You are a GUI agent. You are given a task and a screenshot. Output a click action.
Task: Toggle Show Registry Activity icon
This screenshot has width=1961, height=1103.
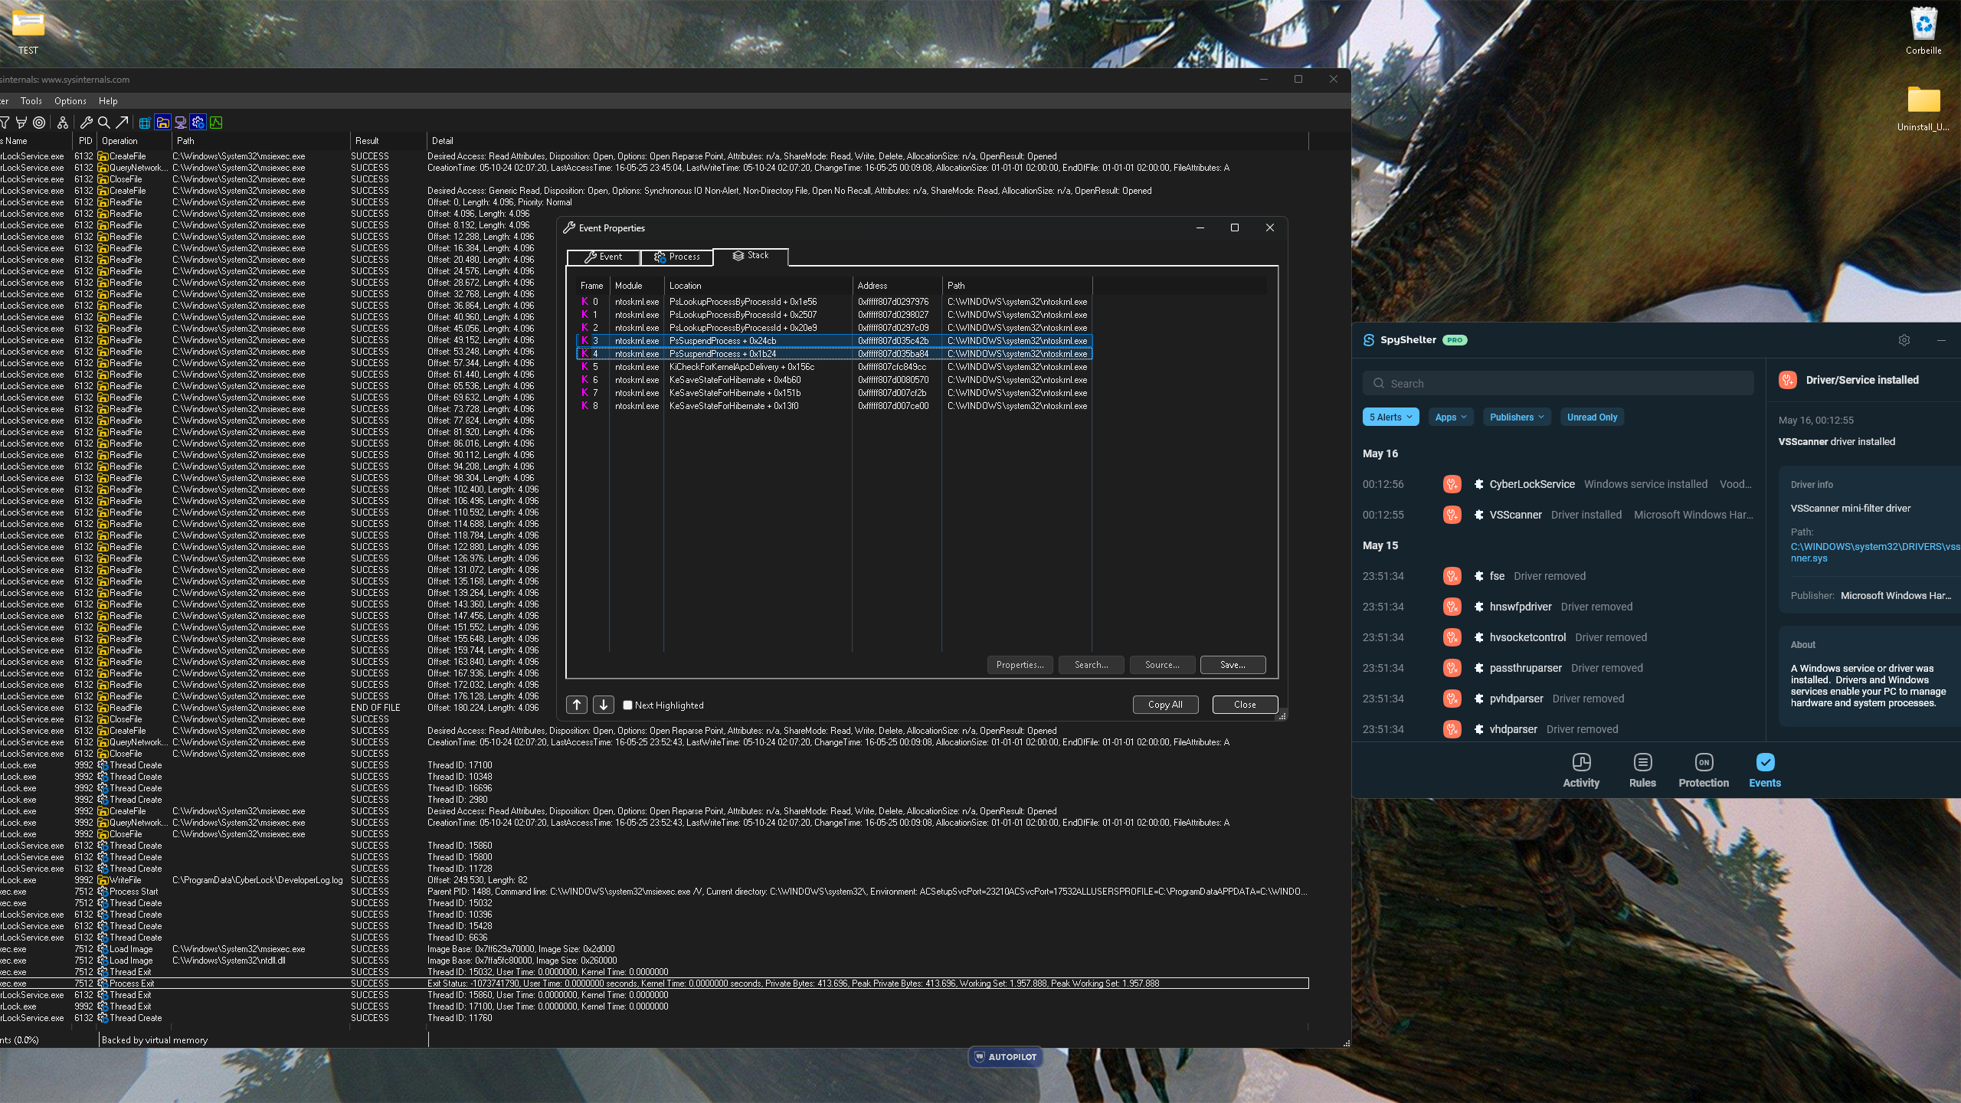(x=144, y=123)
